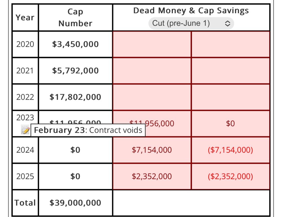The height and width of the screenshot is (217, 282).
Task: Click the ($7,154,000) cap savings value
Action: pyautogui.click(x=230, y=150)
